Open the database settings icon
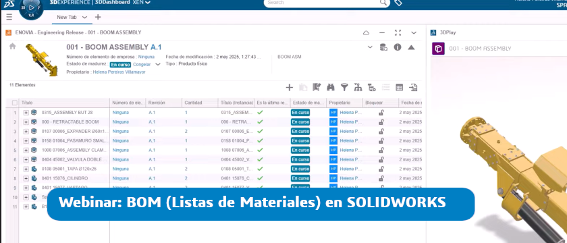The width and height of the screenshot is (567, 243). pyautogui.click(x=383, y=47)
